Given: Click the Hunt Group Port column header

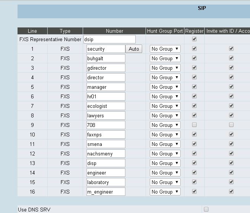Looking at the screenshot, I should 165,31.
